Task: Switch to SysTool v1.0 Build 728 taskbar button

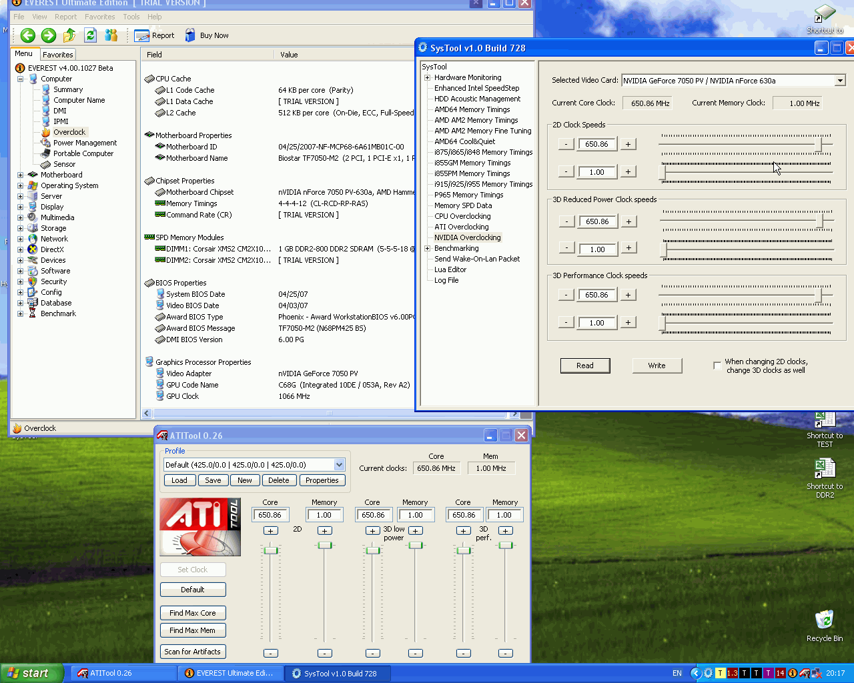Action: tap(338, 674)
